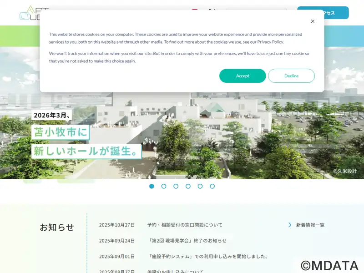Select the fourth carousel slide dot
Screen dimensions: 364x273
(188, 186)
